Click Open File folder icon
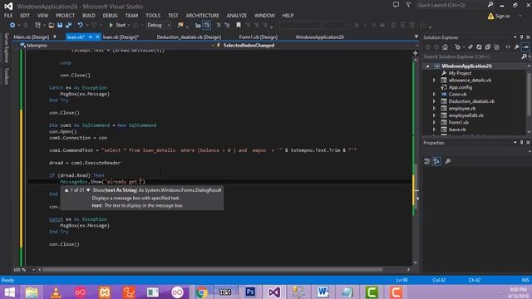The image size is (532, 299). click(x=52, y=25)
